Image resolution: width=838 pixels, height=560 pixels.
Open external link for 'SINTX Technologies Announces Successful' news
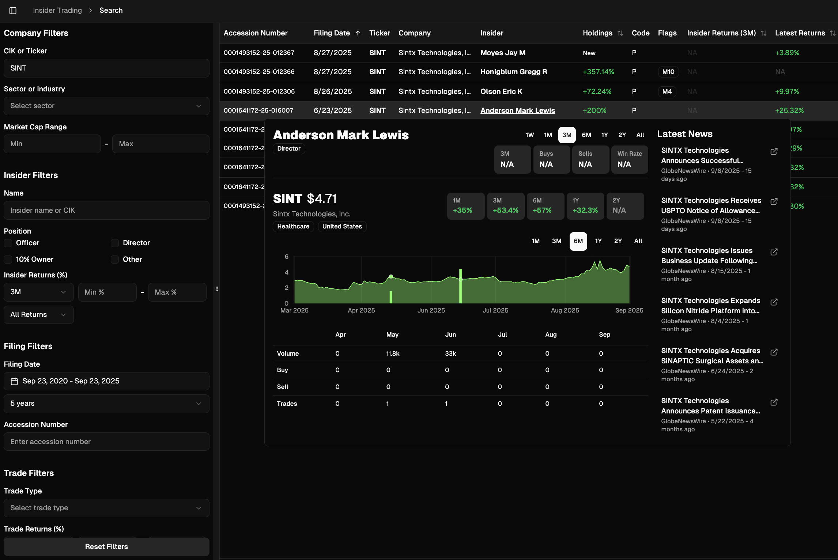click(774, 151)
